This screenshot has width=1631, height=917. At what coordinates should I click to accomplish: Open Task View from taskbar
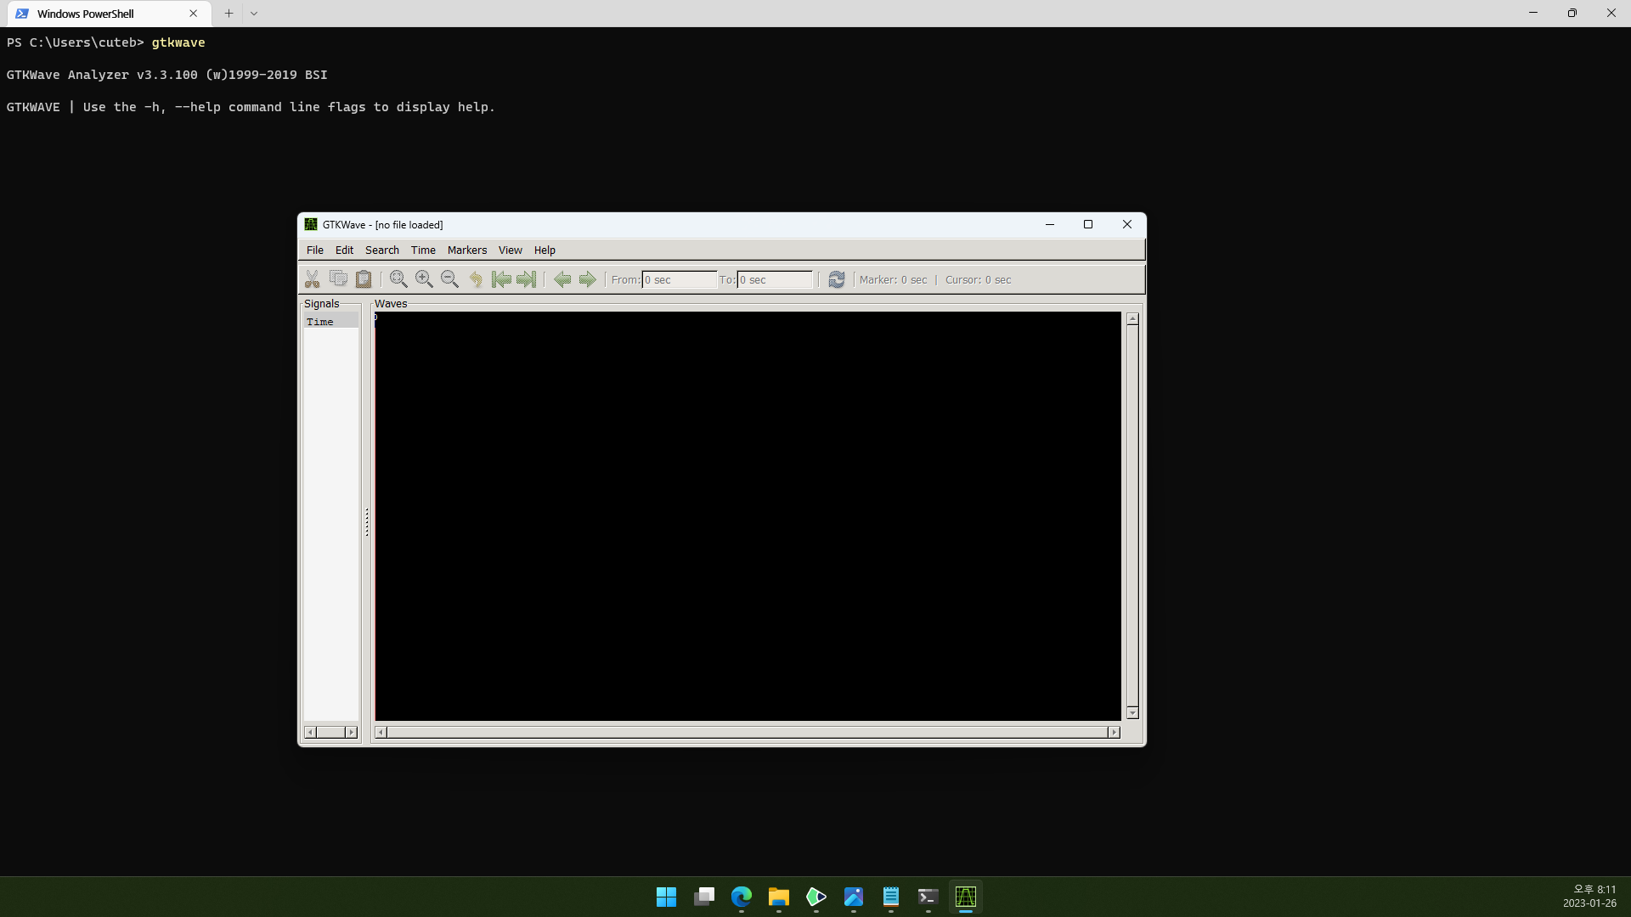coord(704,897)
